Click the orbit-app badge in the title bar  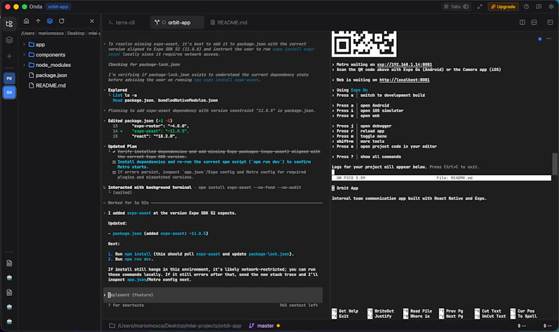tap(58, 7)
